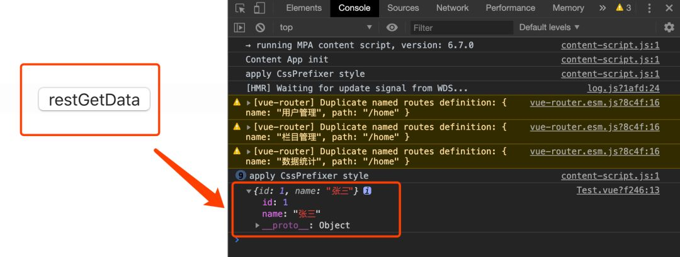This screenshot has width=680, height=257.
Task: Toggle the live expression eye icon
Action: (x=392, y=27)
